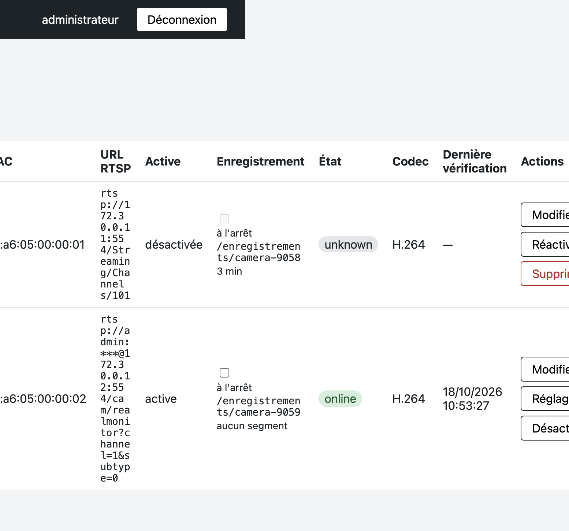Click H.264 codec in désactivée row

pyautogui.click(x=409, y=244)
